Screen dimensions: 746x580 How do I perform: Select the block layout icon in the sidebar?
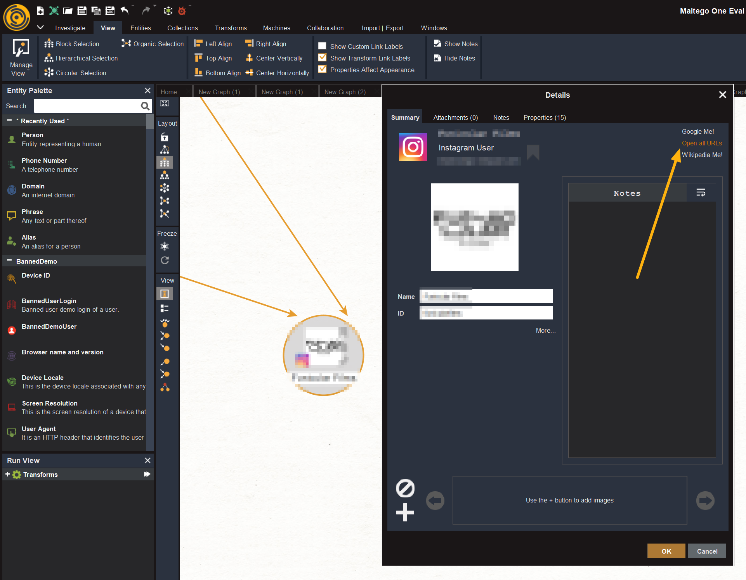click(165, 162)
